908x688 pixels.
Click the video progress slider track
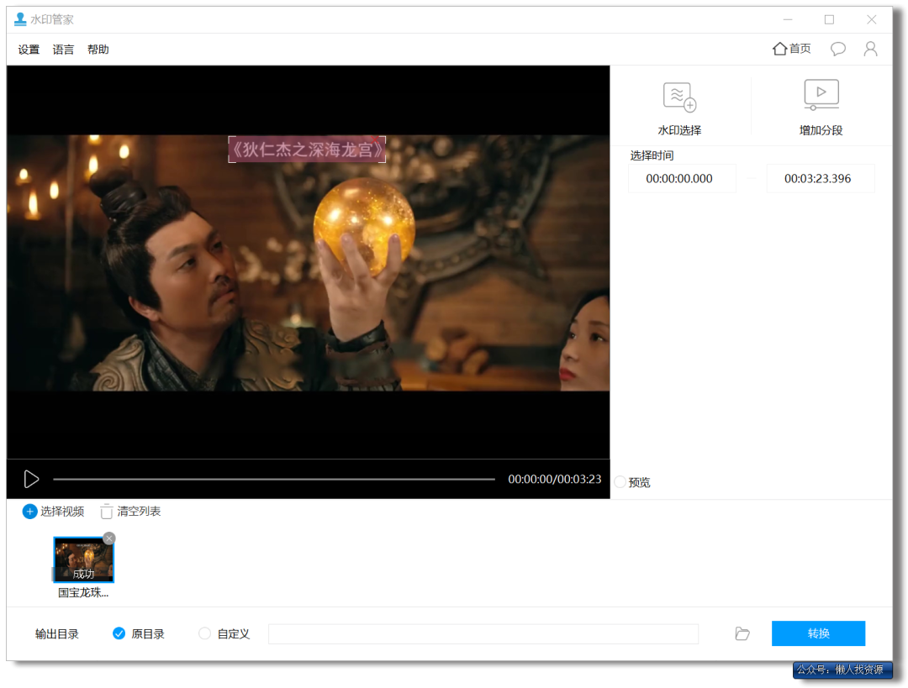click(274, 479)
